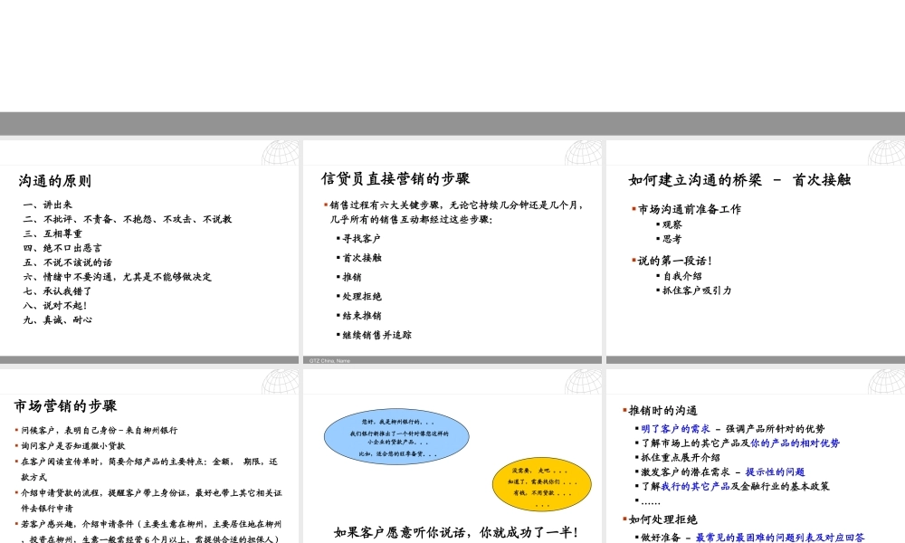
Task: Click the globe logo on the 沟通的原则 slide
Action: (x=281, y=153)
